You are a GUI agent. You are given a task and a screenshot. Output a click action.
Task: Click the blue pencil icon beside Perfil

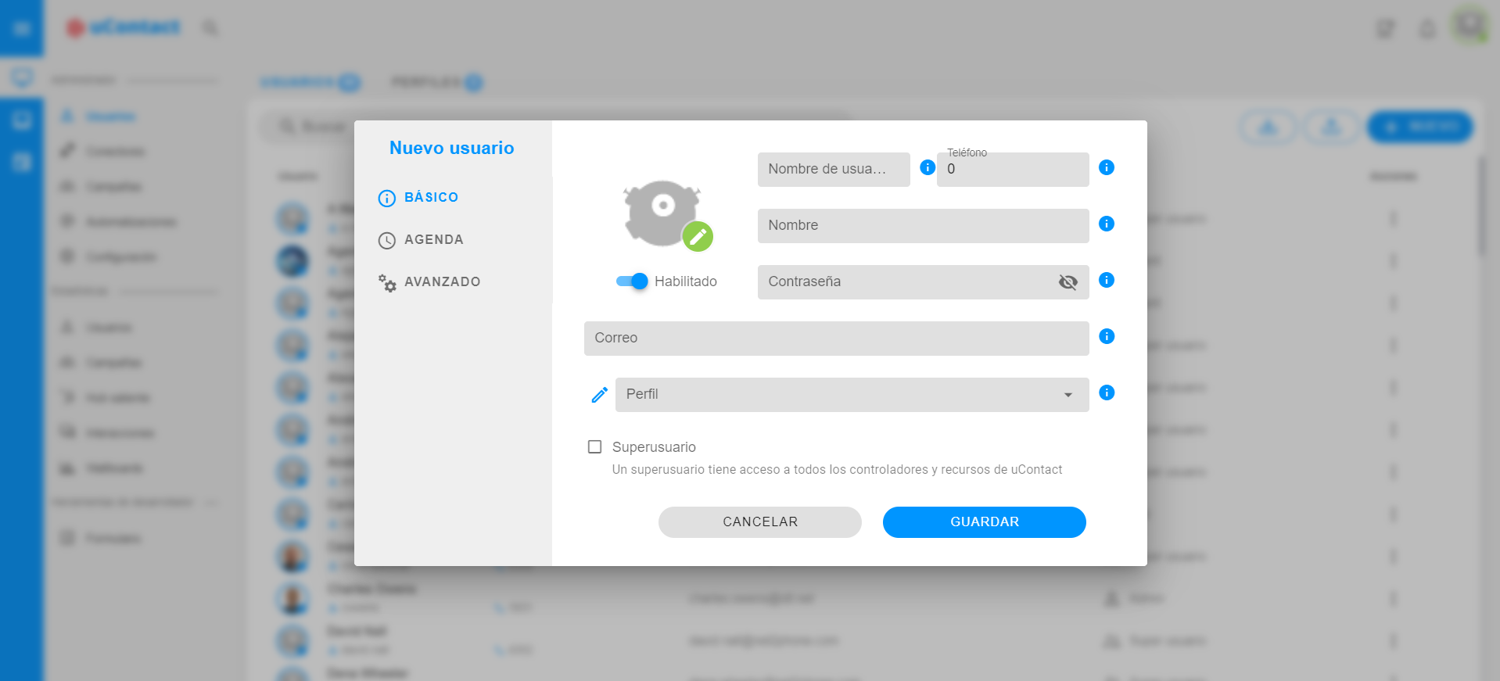click(600, 395)
